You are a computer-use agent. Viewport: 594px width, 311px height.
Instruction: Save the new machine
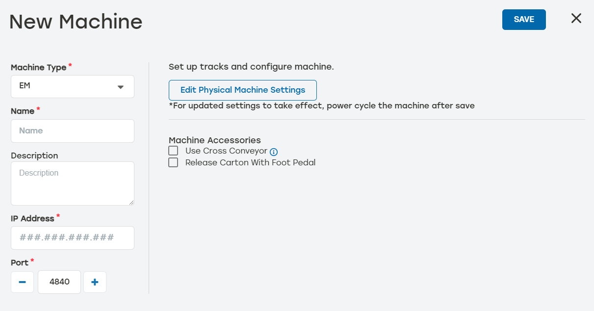pyautogui.click(x=523, y=20)
